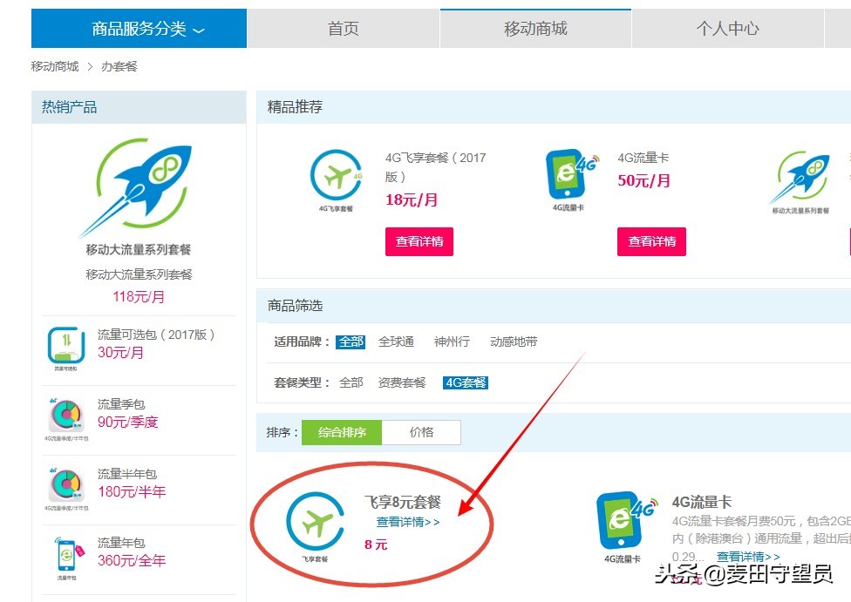Click the 4G飞享套餐（2017版） title in 精品推荐
Screen dimensions: 851x602
(436, 167)
